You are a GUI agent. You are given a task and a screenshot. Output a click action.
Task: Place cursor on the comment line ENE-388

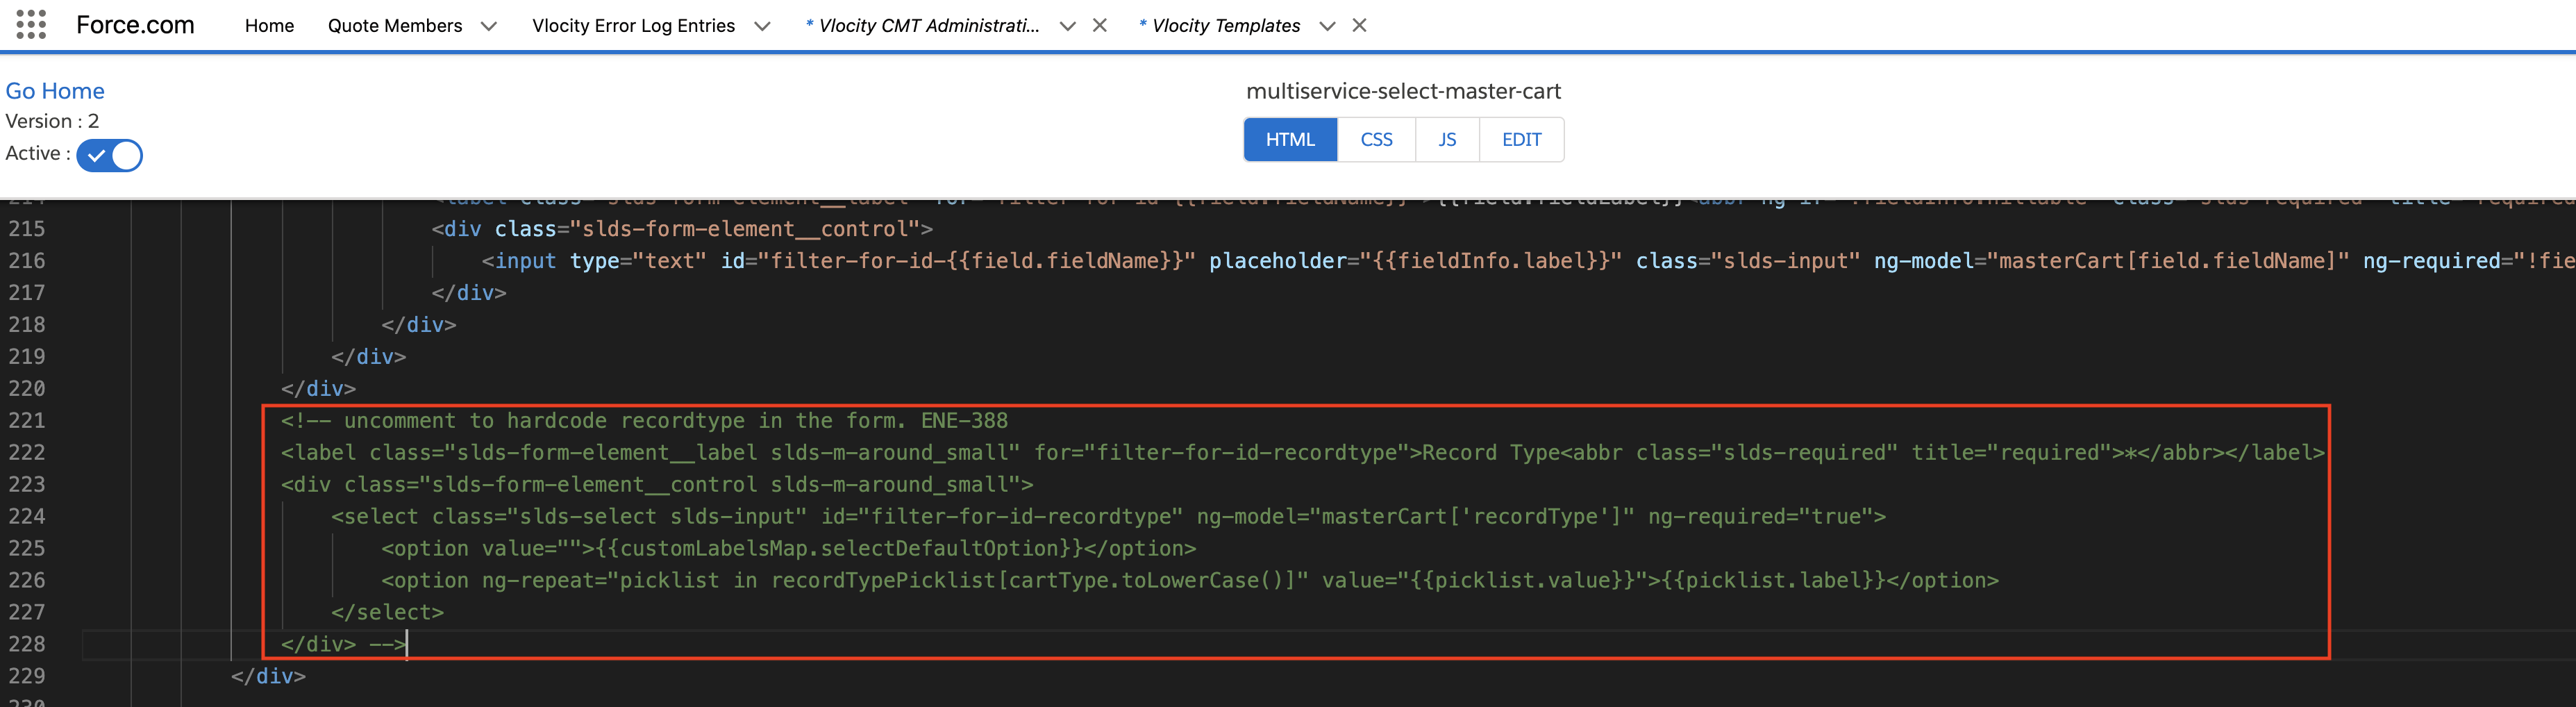tap(644, 421)
